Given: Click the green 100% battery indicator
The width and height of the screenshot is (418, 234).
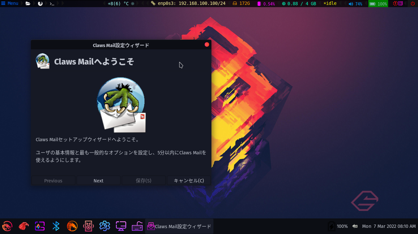Looking at the screenshot, I should pos(378,4).
